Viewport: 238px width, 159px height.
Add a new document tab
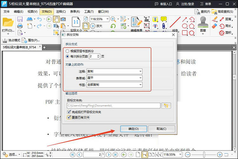coord(44,47)
